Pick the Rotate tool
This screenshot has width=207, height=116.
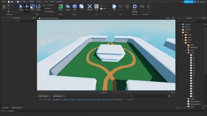pyautogui.click(x=38, y=7)
